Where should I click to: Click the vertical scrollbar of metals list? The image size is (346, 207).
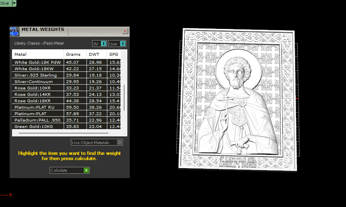pos(124,97)
